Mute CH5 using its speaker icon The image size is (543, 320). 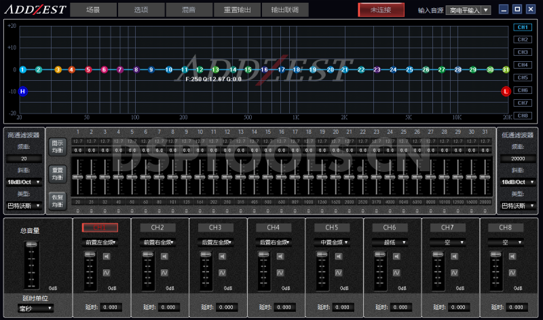338,256
